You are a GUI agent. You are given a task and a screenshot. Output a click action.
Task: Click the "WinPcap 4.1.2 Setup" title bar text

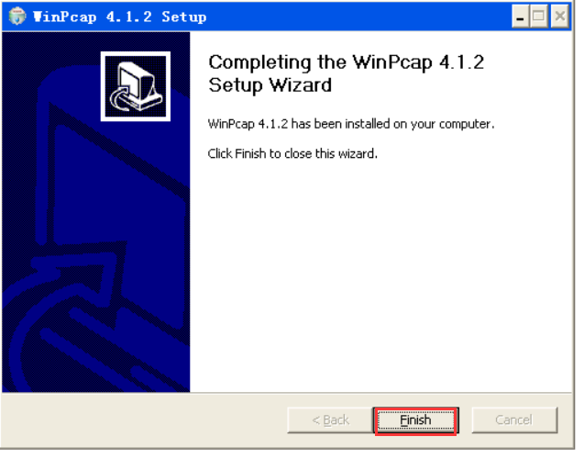[121, 17]
